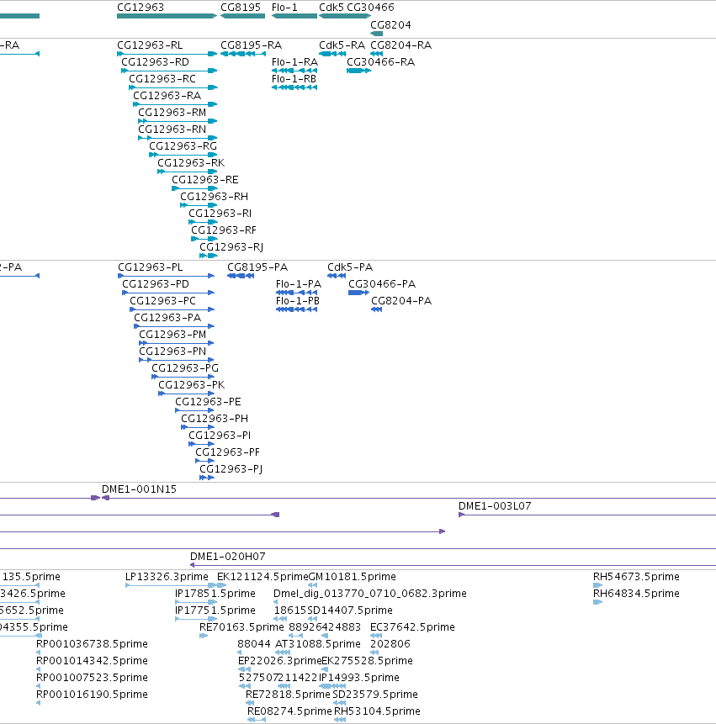Click the CG12963-PD protein label
Image resolution: width=716 pixels, height=724 pixels.
pyautogui.click(x=156, y=284)
